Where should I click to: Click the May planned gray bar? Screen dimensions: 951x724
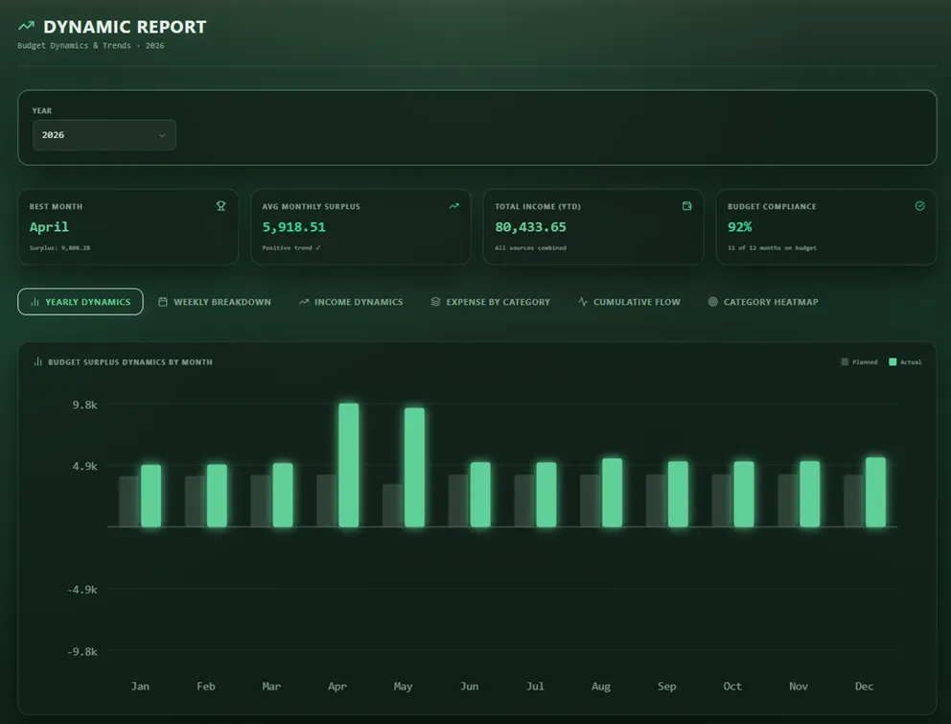(x=392, y=505)
